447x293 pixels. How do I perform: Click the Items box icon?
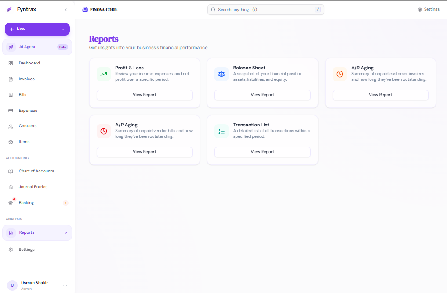point(11,142)
